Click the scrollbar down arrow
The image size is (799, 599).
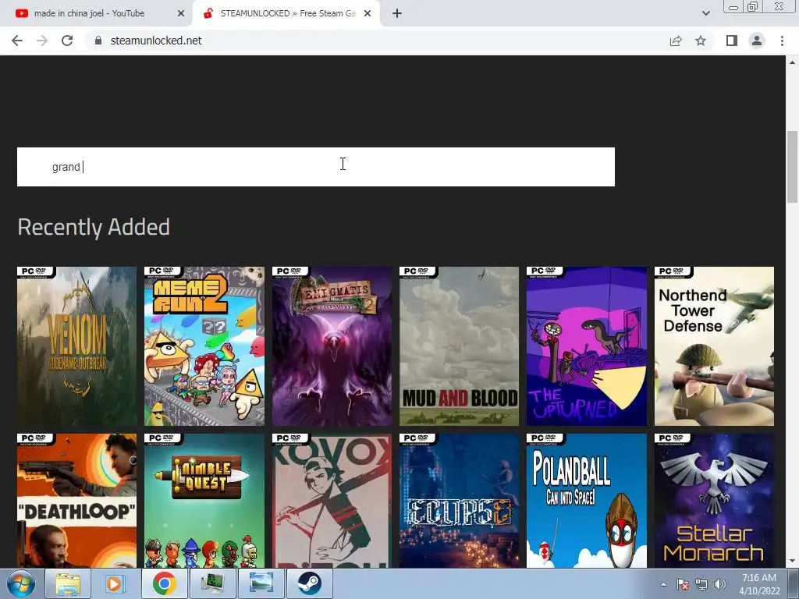coord(792,562)
